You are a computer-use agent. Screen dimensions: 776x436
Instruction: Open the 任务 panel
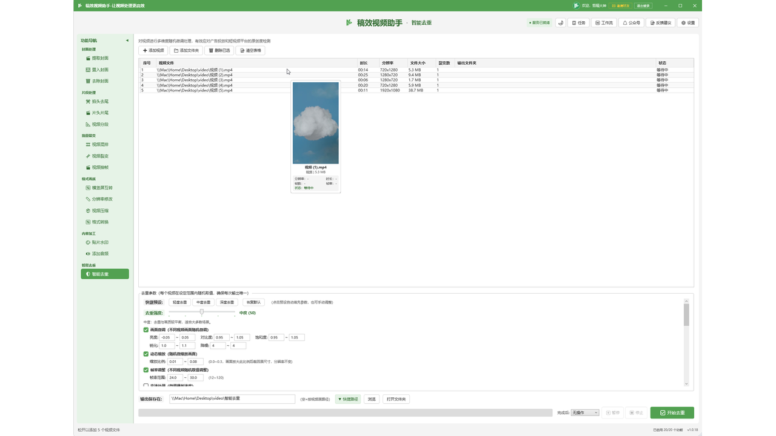pos(579,22)
